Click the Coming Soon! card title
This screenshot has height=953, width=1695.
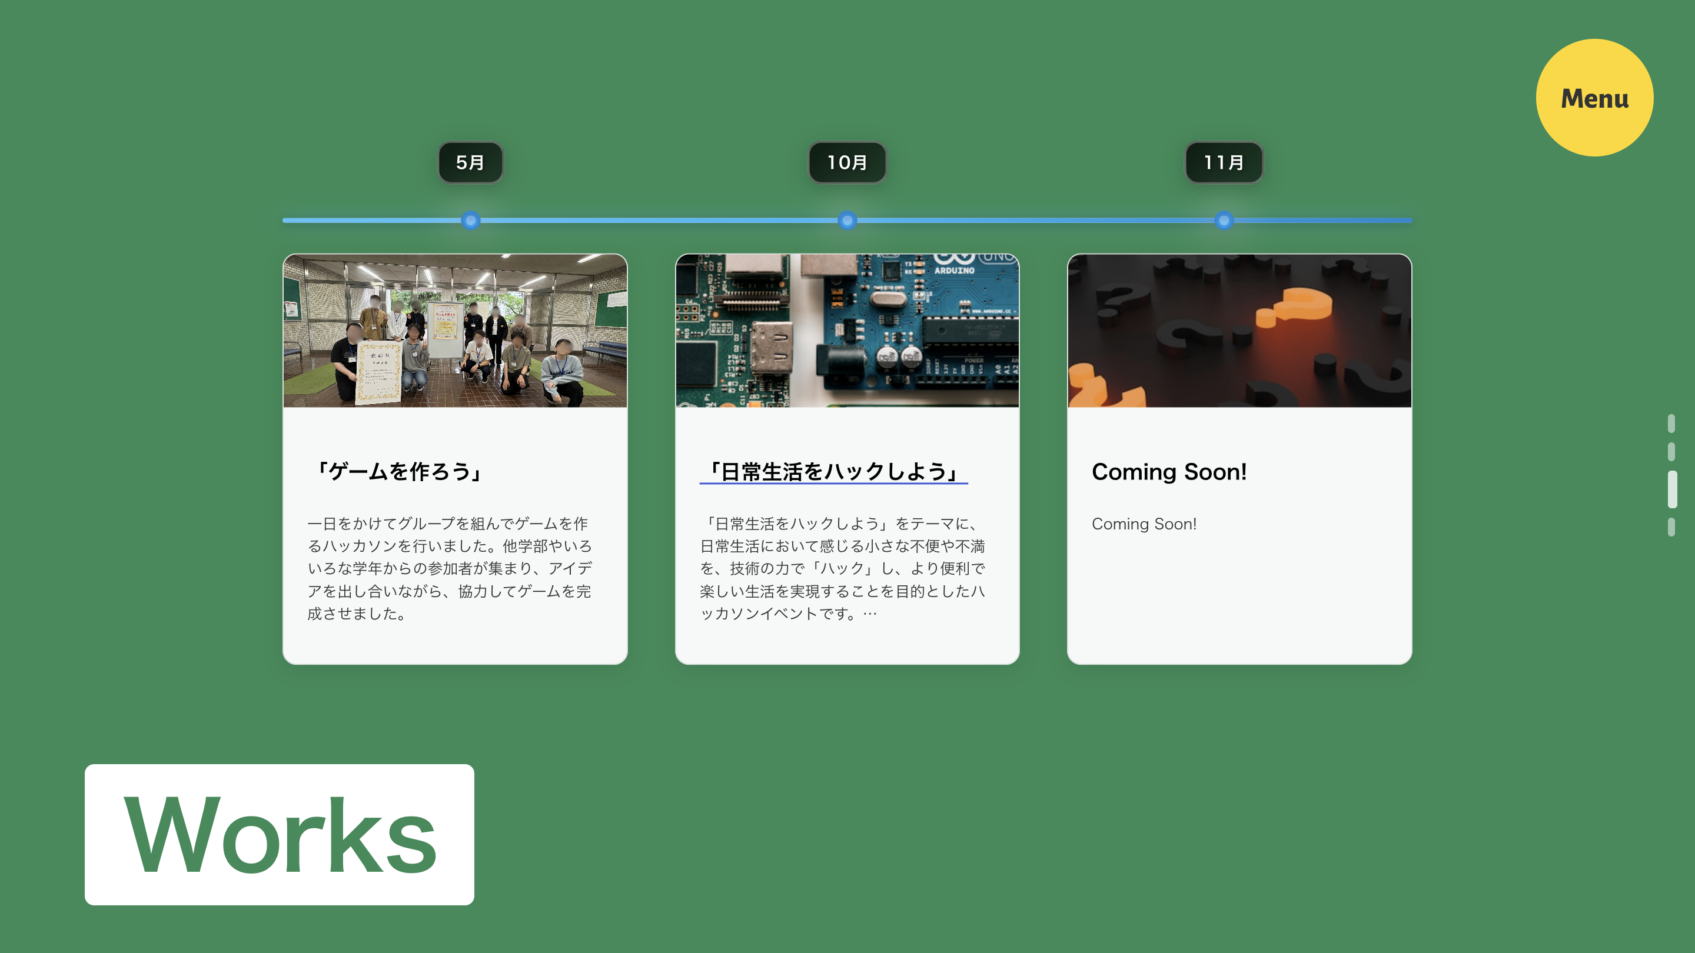coord(1170,471)
